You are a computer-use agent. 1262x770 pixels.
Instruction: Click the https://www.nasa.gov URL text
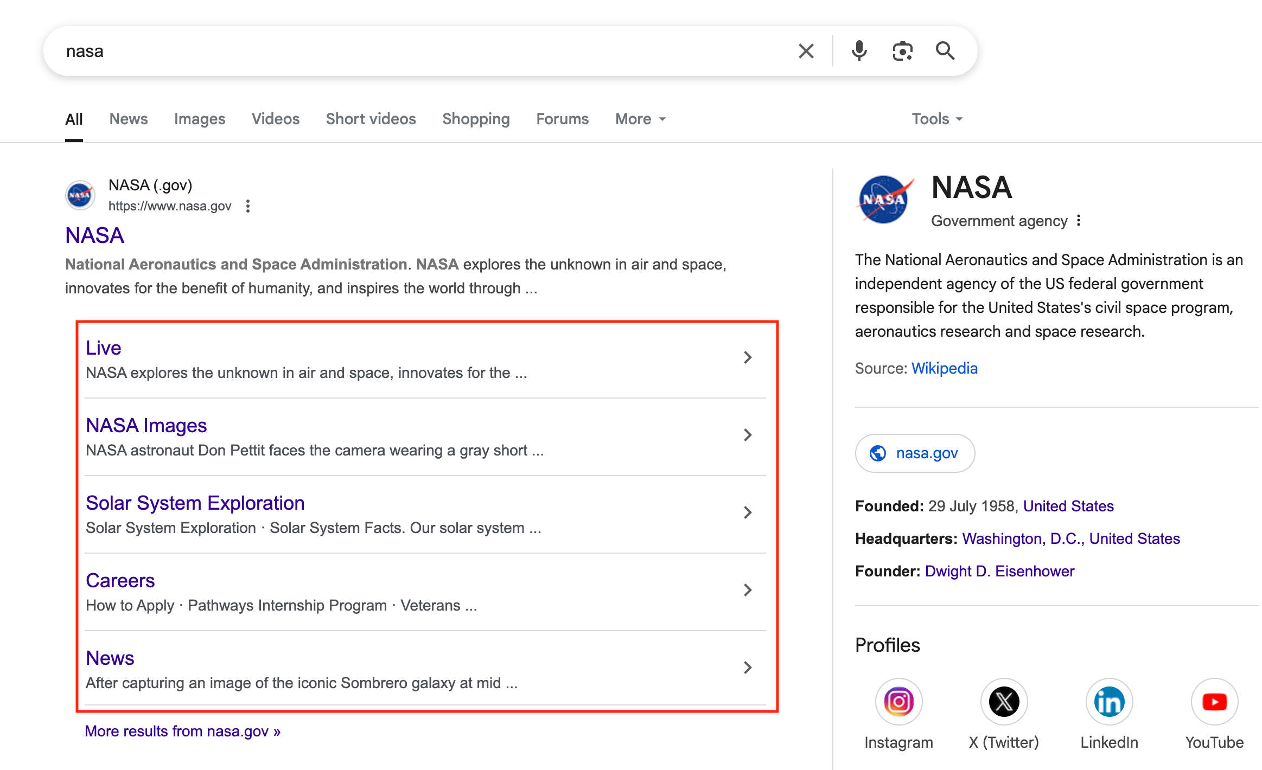pyautogui.click(x=170, y=206)
